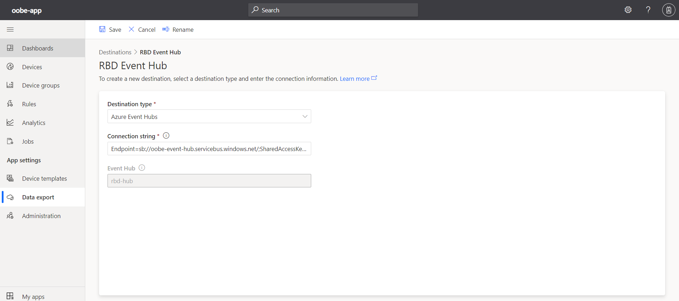Click the Rename toolbar icon
The width and height of the screenshot is (679, 301).
coord(166,29)
